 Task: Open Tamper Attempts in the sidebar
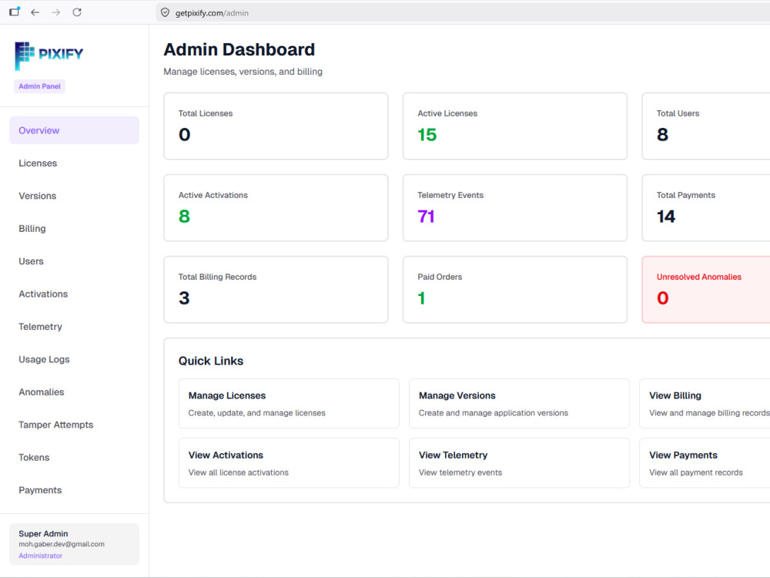pyautogui.click(x=74, y=425)
